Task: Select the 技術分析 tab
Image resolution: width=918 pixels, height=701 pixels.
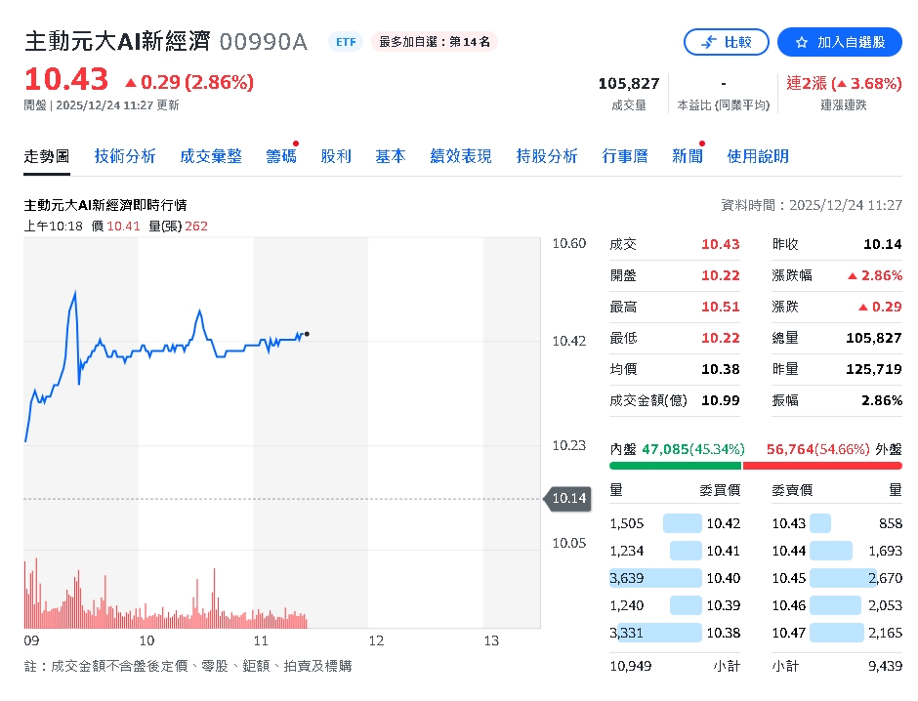Action: tap(124, 155)
